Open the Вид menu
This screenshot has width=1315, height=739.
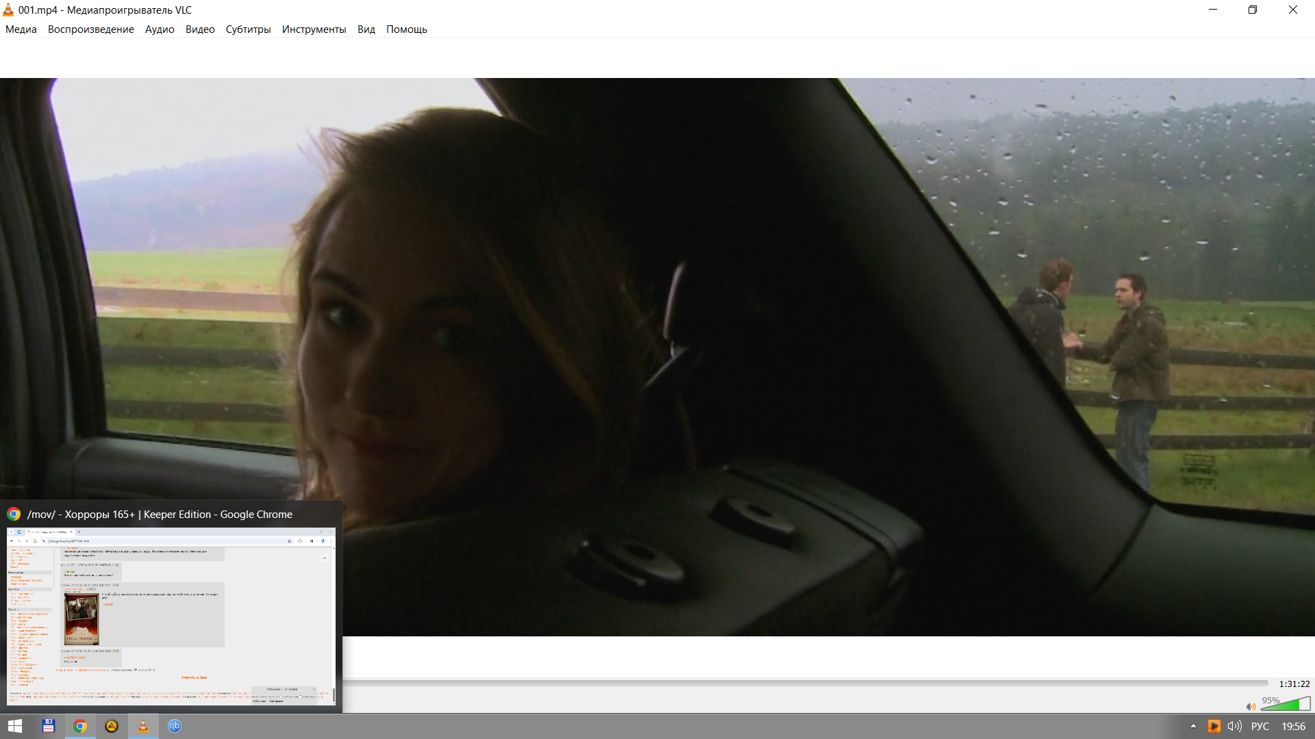point(366,29)
